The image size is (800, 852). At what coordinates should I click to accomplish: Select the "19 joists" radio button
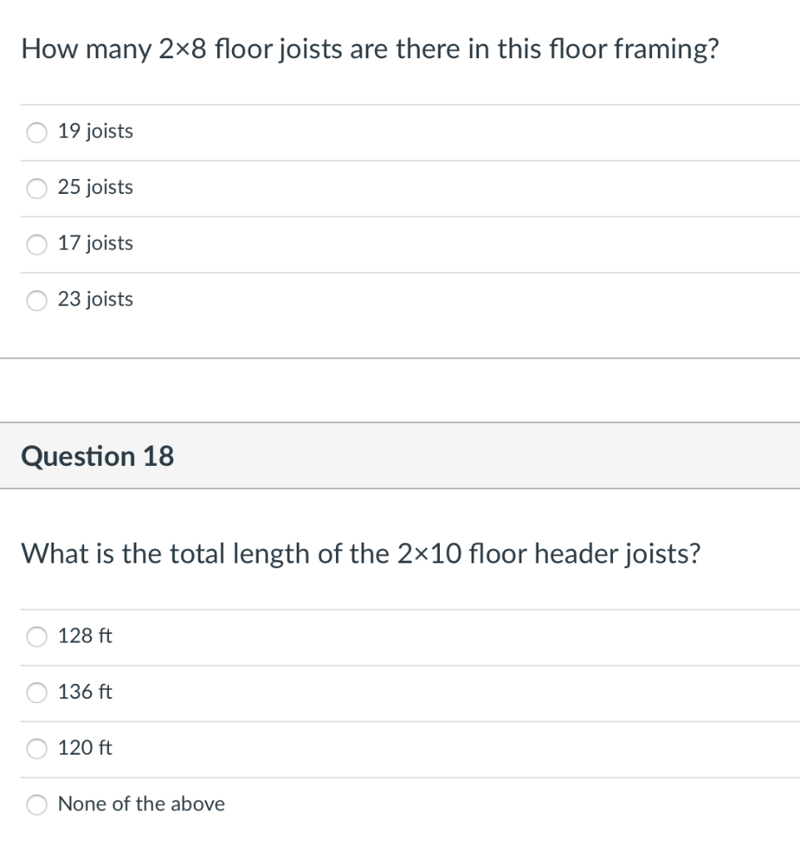point(37,131)
